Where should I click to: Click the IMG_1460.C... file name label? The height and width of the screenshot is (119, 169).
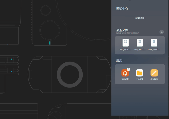[x=154, y=49]
